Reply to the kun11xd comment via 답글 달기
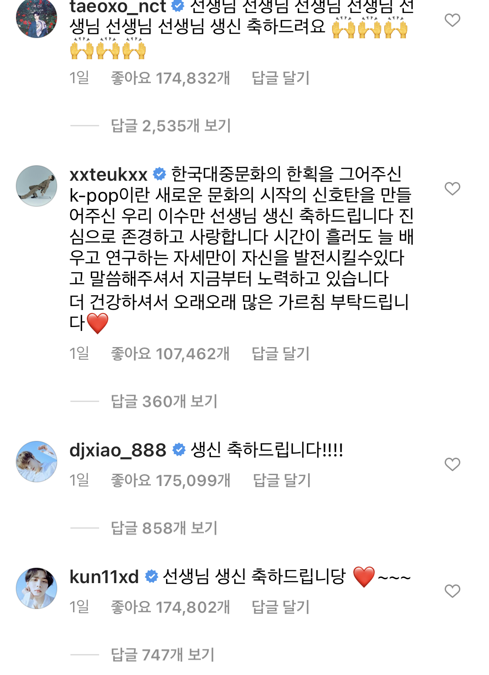This screenshot has width=489, height=675. [x=281, y=607]
